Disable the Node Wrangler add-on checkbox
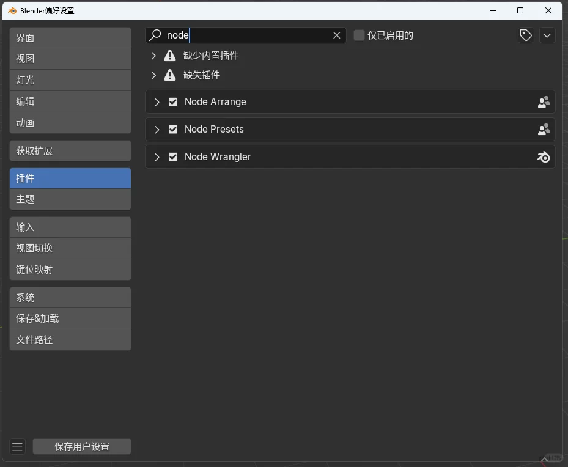 click(x=173, y=156)
